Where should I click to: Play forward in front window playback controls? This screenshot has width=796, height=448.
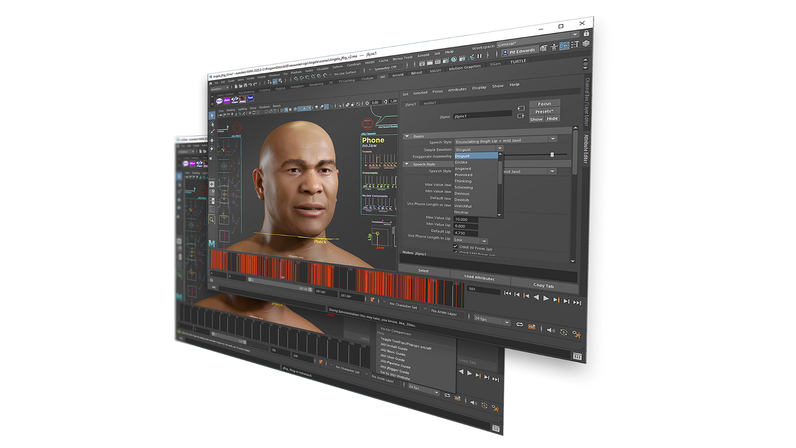(x=546, y=298)
